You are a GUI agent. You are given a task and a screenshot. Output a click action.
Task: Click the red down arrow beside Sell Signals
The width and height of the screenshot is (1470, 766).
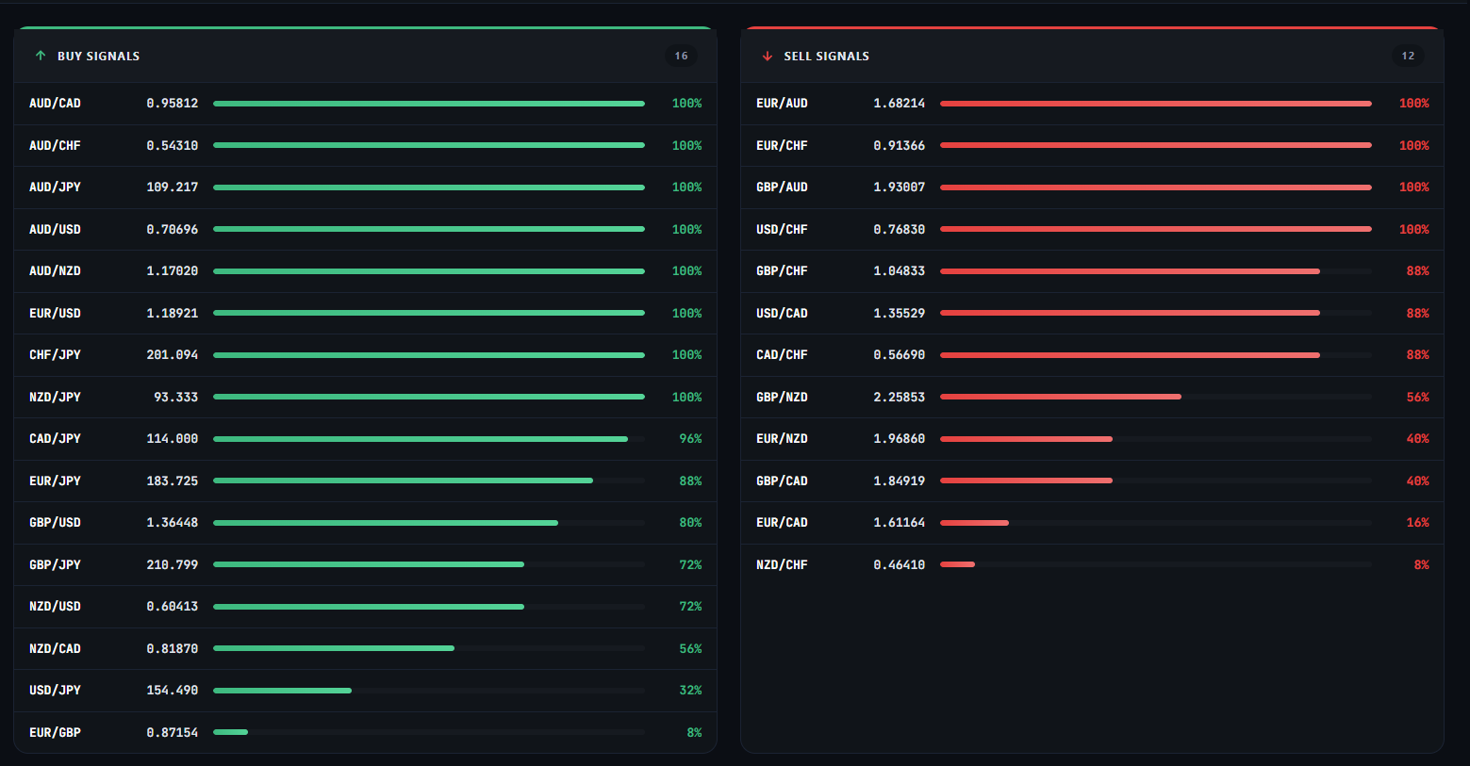click(767, 57)
